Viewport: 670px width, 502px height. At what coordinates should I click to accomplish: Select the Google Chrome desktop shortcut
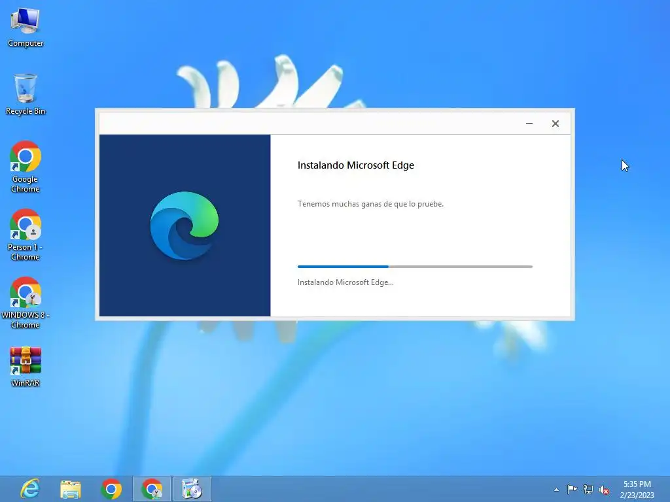click(26, 167)
